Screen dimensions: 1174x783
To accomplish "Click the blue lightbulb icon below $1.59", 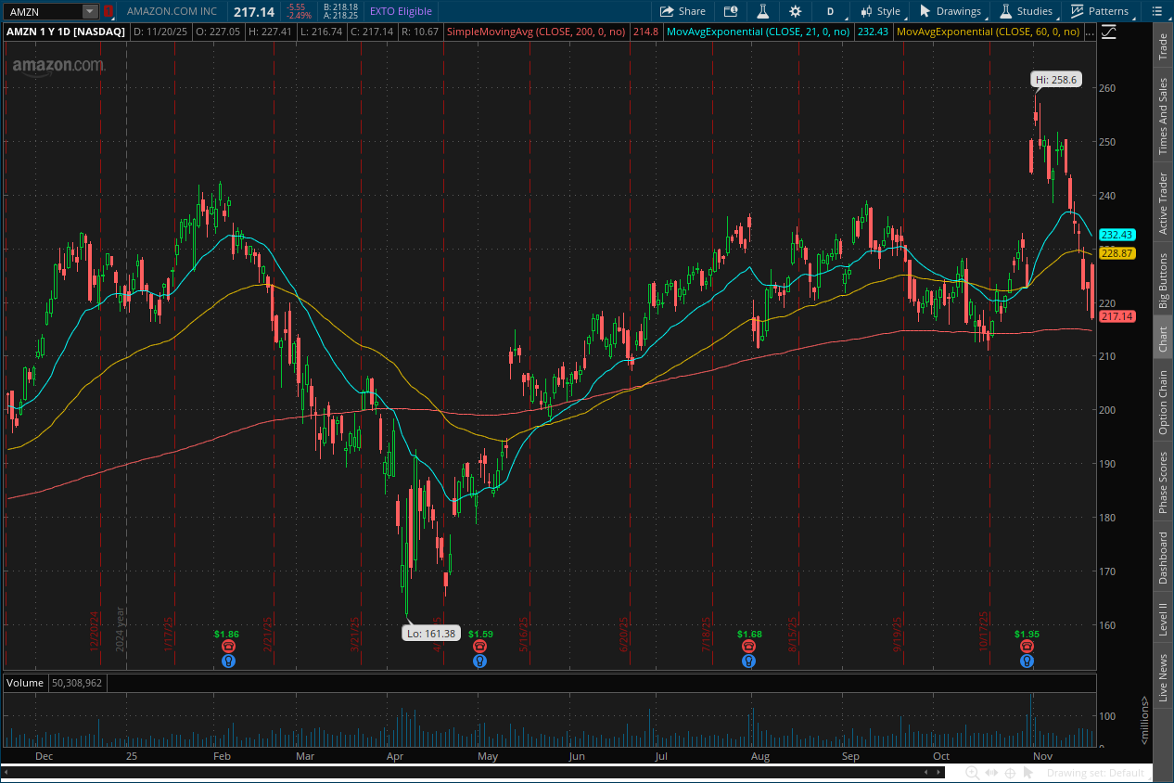I will click(x=479, y=661).
